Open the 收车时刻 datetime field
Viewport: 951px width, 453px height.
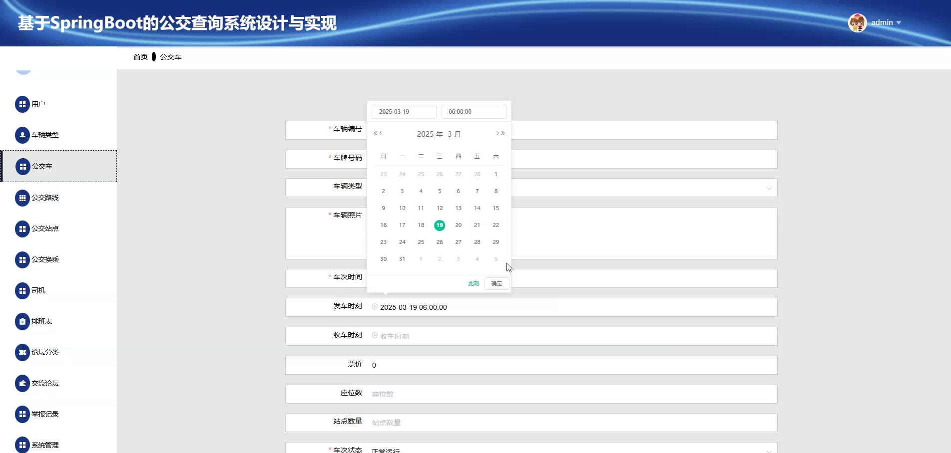pos(531,336)
